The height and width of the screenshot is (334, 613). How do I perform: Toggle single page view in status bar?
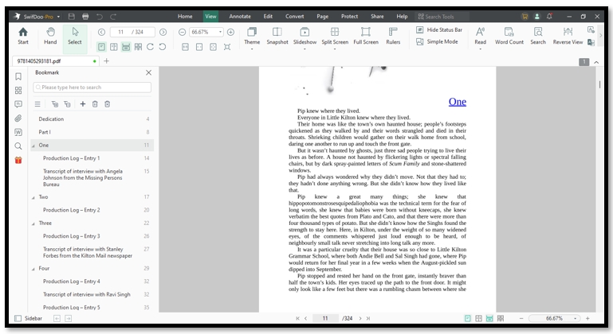[468, 318]
